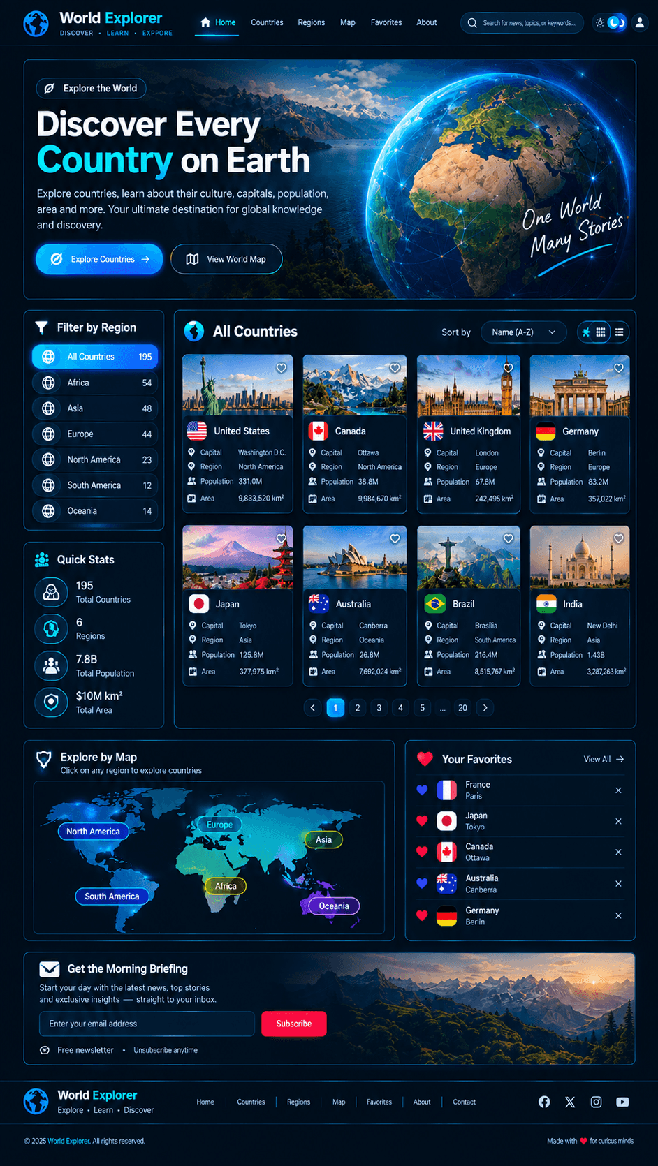
Task: Favorite the United Kingdom card heart
Action: coord(509,368)
